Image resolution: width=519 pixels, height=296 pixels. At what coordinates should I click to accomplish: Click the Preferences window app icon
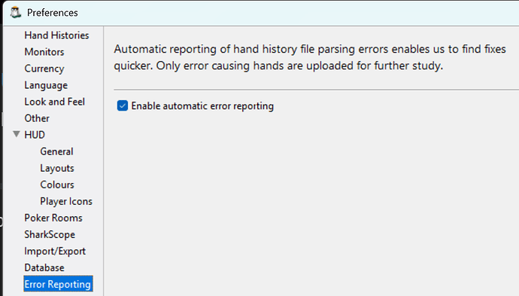click(x=16, y=13)
